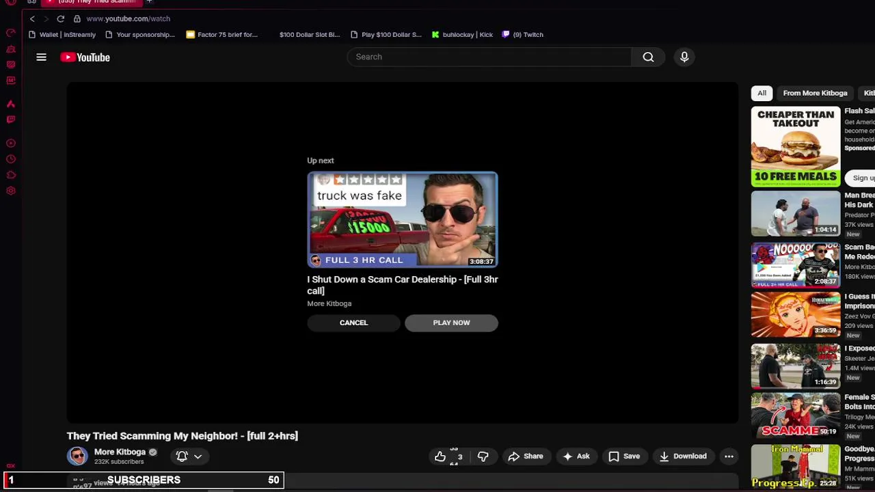The image size is (875, 492).
Task: Open Play $100 Dollar S bookmark
Action: coord(386,35)
